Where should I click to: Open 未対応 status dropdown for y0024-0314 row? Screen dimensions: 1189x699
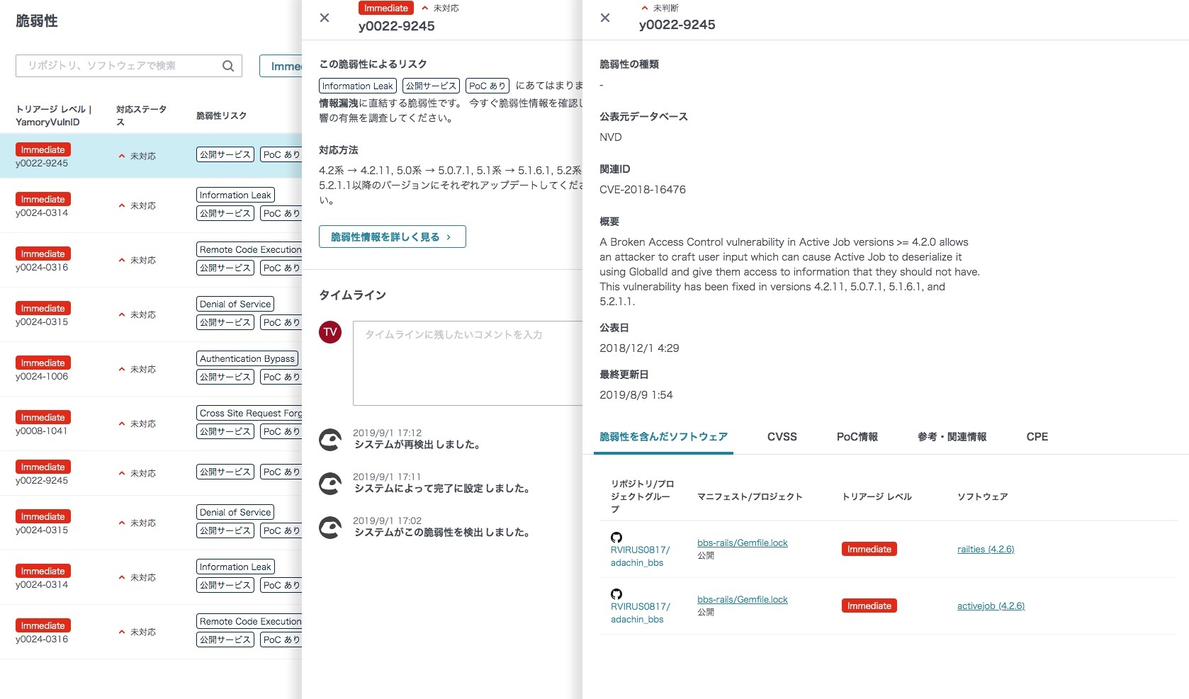[x=137, y=206]
